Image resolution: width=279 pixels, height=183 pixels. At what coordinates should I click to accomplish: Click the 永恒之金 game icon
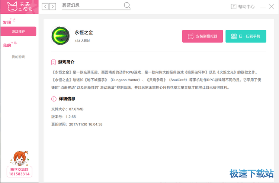(61, 36)
